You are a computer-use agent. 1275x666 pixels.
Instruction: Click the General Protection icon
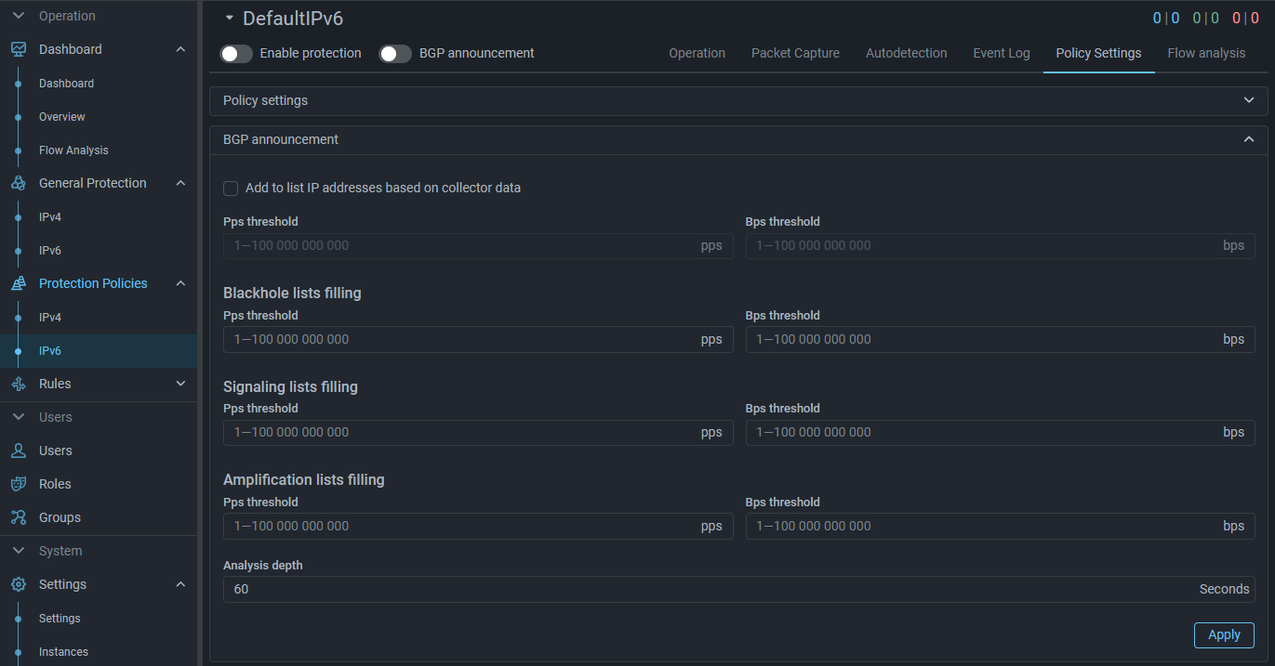19,183
